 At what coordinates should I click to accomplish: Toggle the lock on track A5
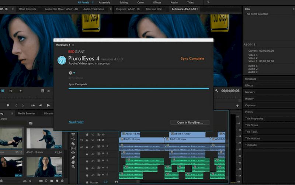[x=87, y=175]
